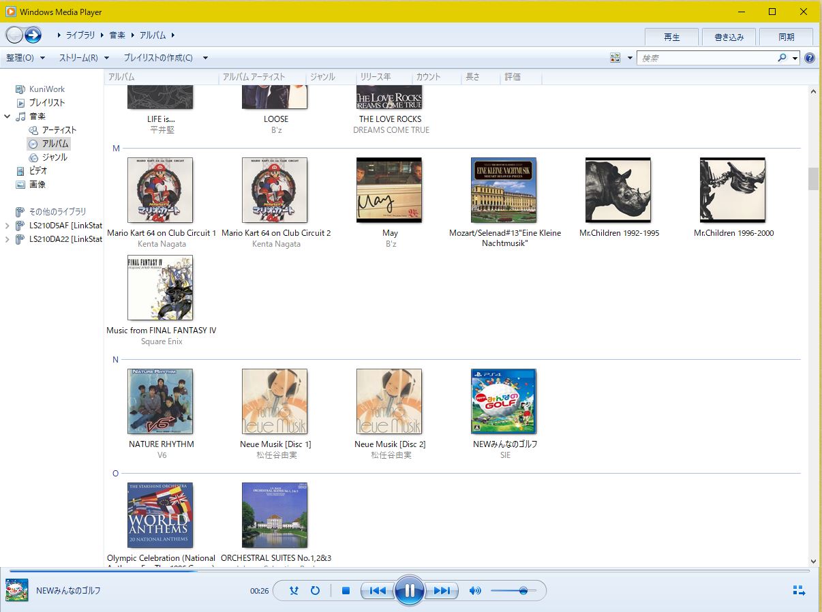
Task: Navigate back with the back arrow
Action: [14, 35]
